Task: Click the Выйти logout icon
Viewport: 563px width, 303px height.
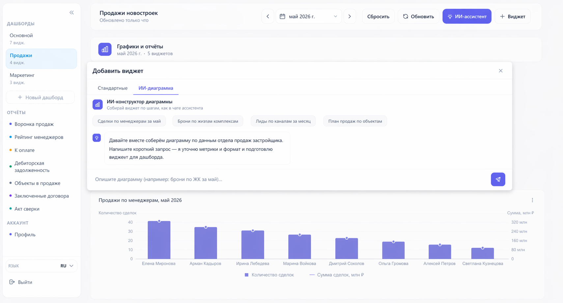Action: pyautogui.click(x=12, y=282)
